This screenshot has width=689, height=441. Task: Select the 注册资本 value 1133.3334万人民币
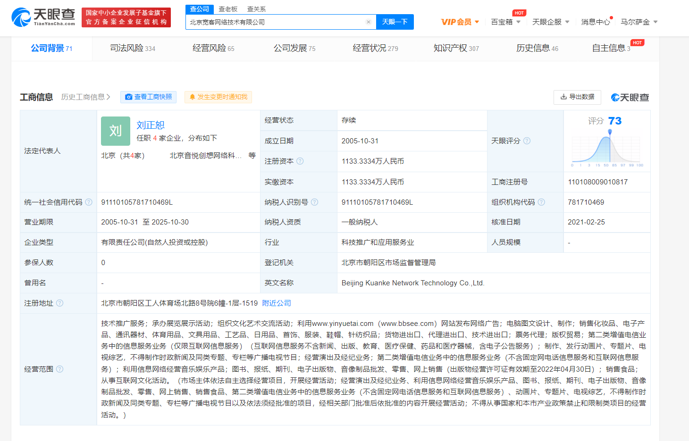[373, 161]
